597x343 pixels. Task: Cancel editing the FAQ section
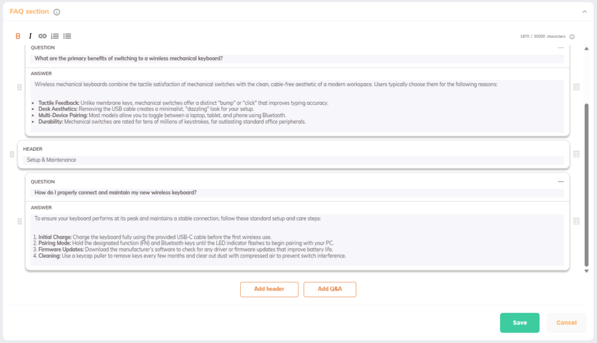[566, 323]
